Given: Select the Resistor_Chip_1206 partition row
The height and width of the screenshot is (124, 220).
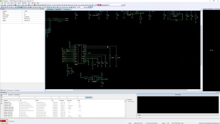Looking at the screenshot, I should point(8,115).
